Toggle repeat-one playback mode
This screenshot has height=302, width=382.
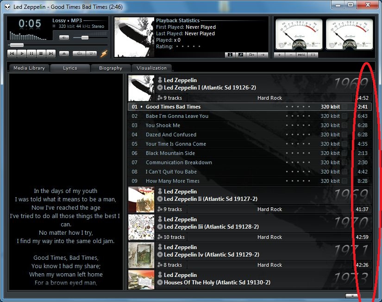coord(91,53)
